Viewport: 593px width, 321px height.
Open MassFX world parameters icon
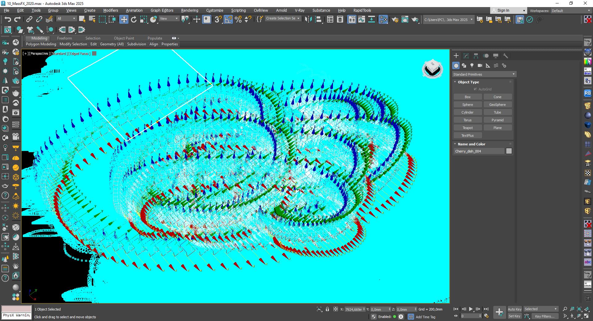coord(8,30)
